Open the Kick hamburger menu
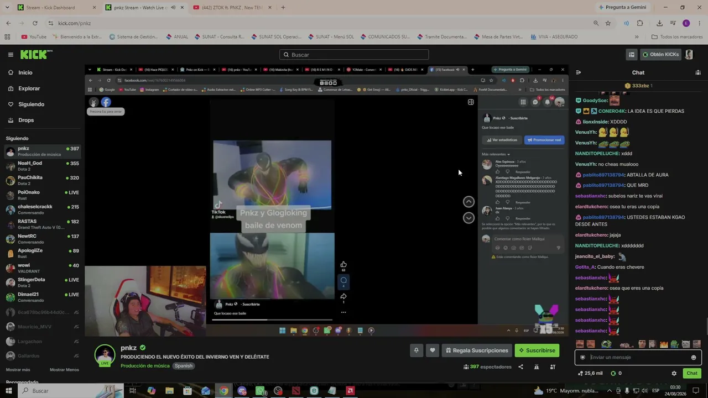The image size is (708, 398). [11, 55]
